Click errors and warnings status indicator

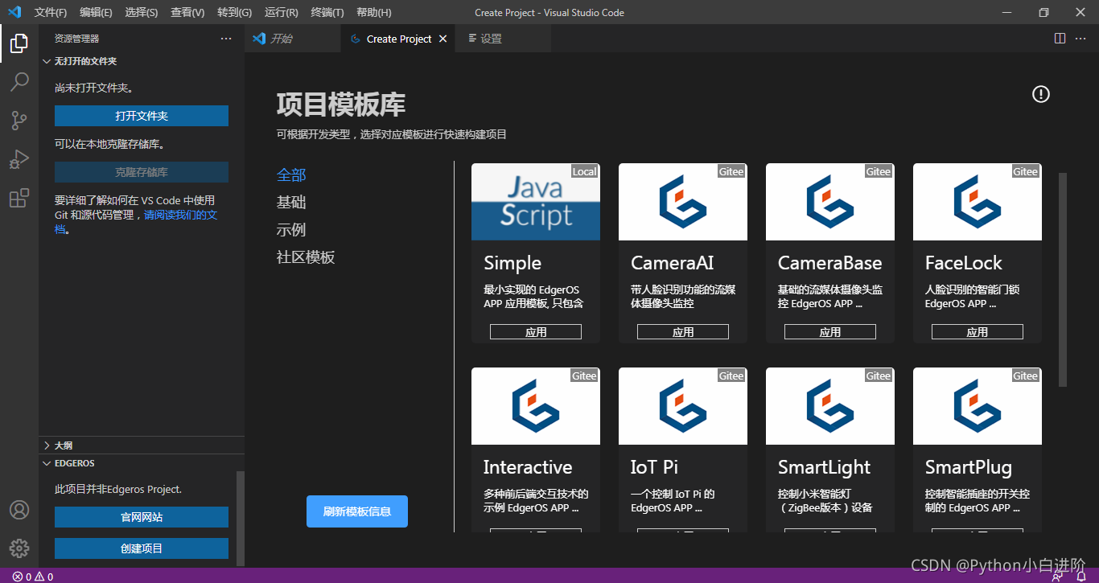pyautogui.click(x=33, y=577)
